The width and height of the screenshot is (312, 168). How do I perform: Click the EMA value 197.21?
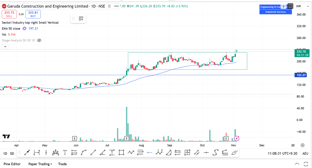coord(33,29)
